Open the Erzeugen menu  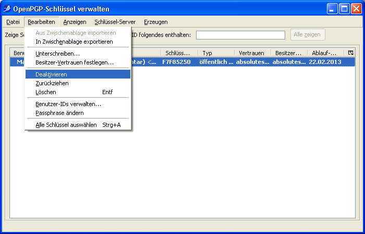[x=156, y=22]
